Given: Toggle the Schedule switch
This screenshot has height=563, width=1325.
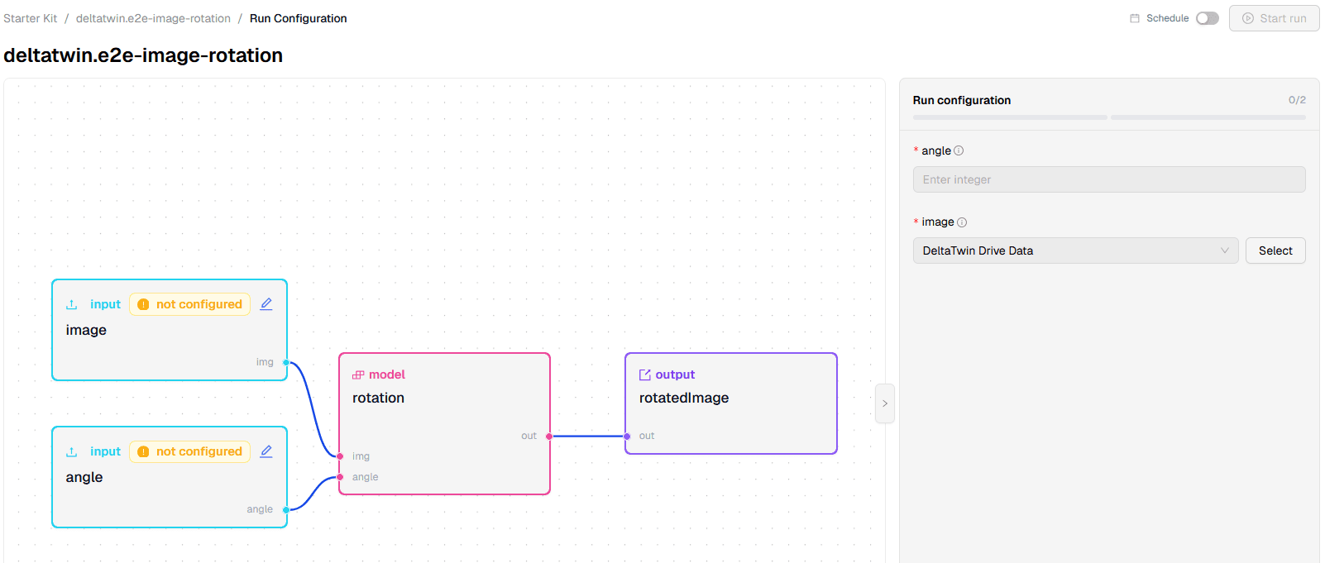Looking at the screenshot, I should pos(1208,18).
